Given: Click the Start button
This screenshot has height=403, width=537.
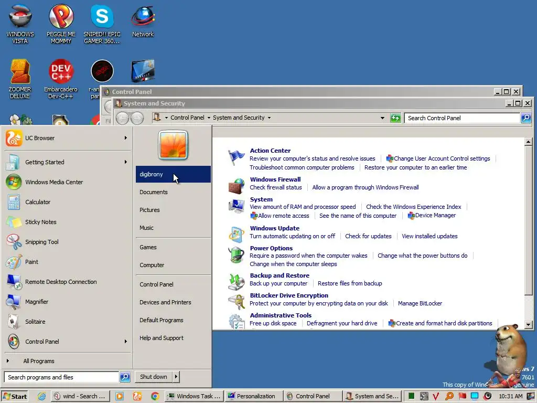Looking at the screenshot, I should coord(14,396).
